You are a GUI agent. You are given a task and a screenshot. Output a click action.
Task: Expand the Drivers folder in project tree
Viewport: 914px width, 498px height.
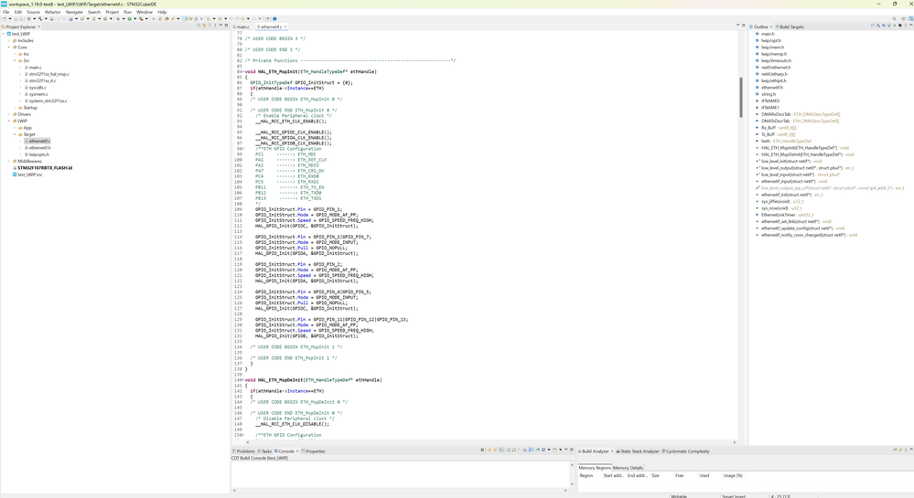pyautogui.click(x=10, y=114)
